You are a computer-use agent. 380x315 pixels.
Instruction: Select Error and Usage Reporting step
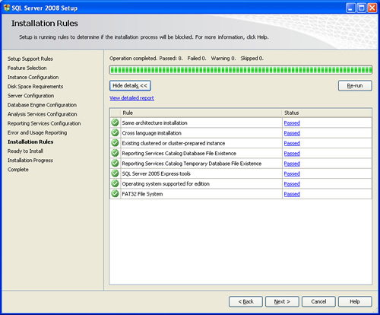pyautogui.click(x=37, y=132)
